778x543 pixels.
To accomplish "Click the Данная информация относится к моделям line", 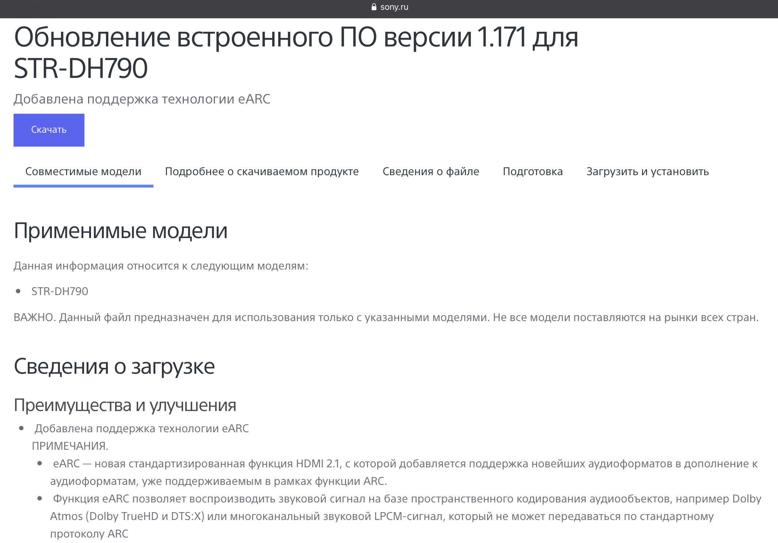I will [161, 266].
